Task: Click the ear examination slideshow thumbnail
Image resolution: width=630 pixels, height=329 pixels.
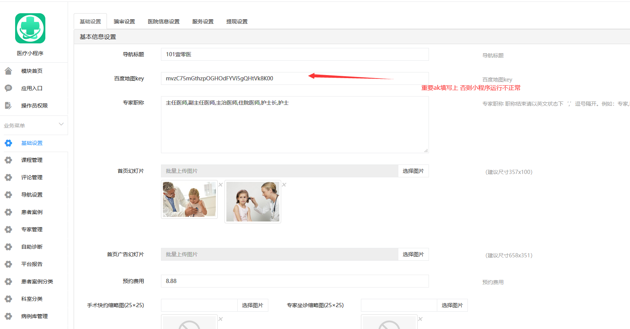Action: coord(253,201)
